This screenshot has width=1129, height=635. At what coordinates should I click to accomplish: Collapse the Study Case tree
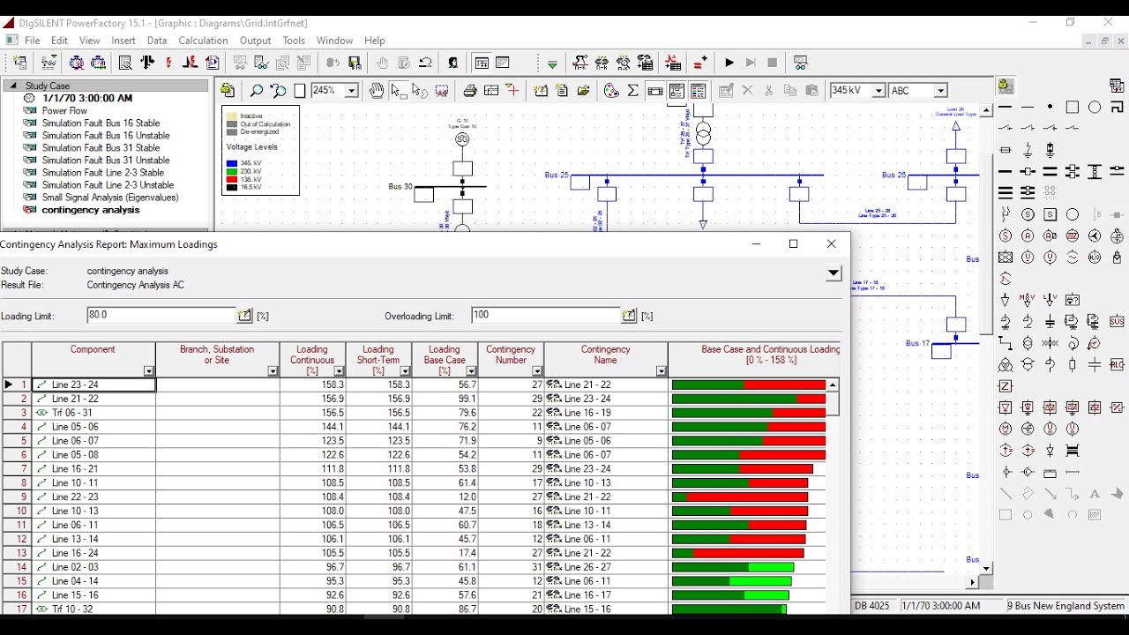pyautogui.click(x=13, y=86)
